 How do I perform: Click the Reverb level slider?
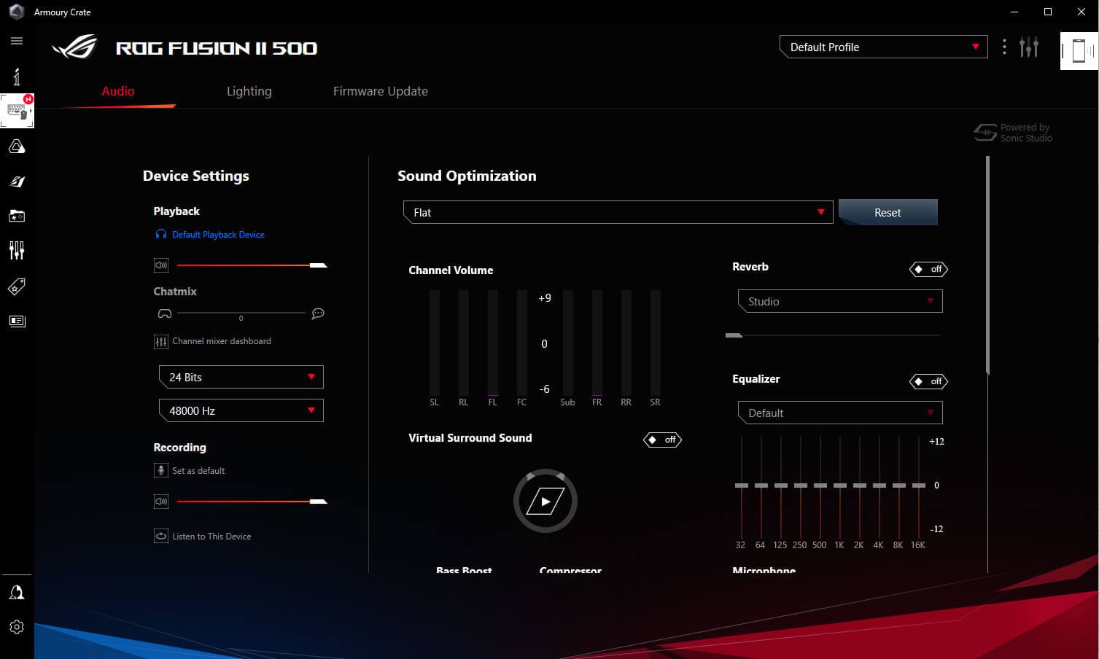pyautogui.click(x=833, y=335)
